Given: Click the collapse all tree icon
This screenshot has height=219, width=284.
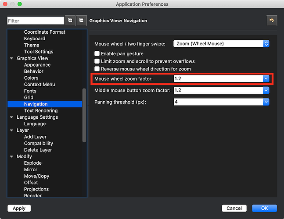Looking at the screenshot, I should pos(82,21).
